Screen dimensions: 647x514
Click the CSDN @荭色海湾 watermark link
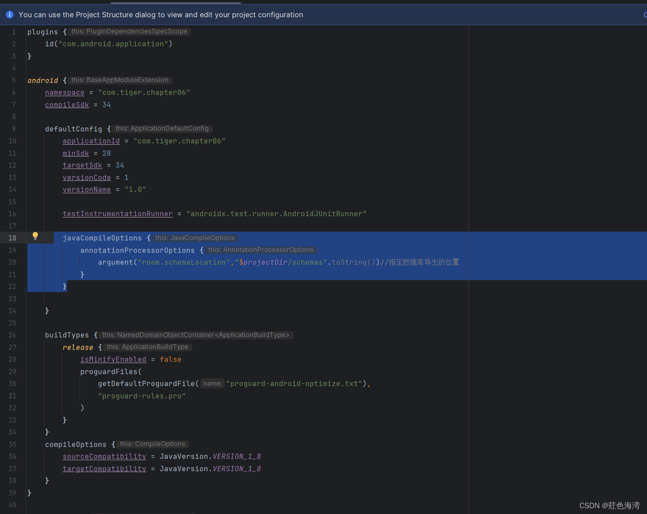click(610, 505)
